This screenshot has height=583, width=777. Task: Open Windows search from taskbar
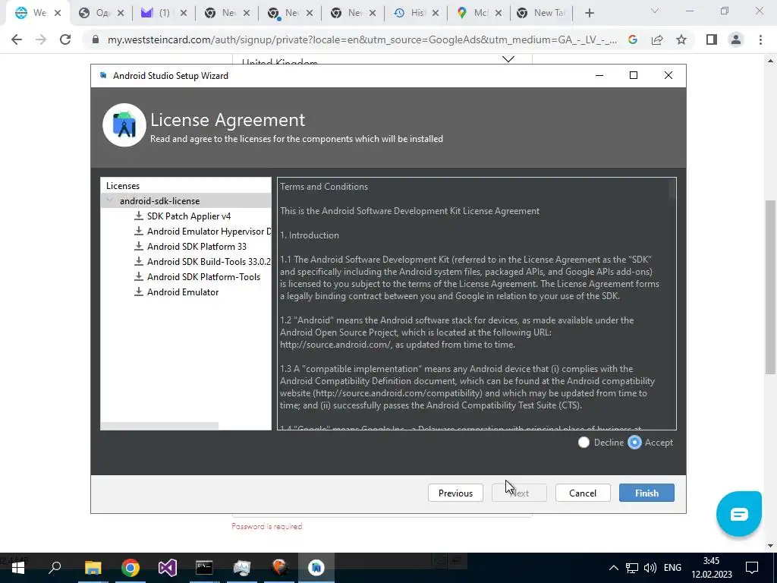[55, 568]
